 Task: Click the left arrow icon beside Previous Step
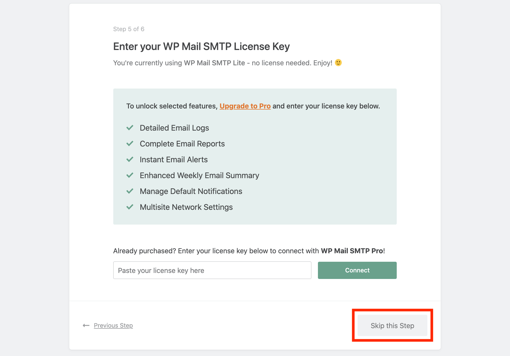tap(86, 325)
